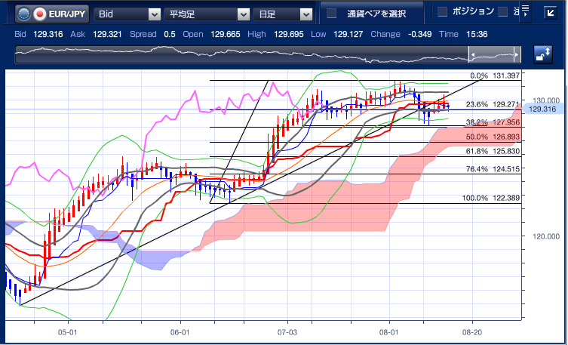
Task: Click the Open value 129.665
Action: click(226, 35)
